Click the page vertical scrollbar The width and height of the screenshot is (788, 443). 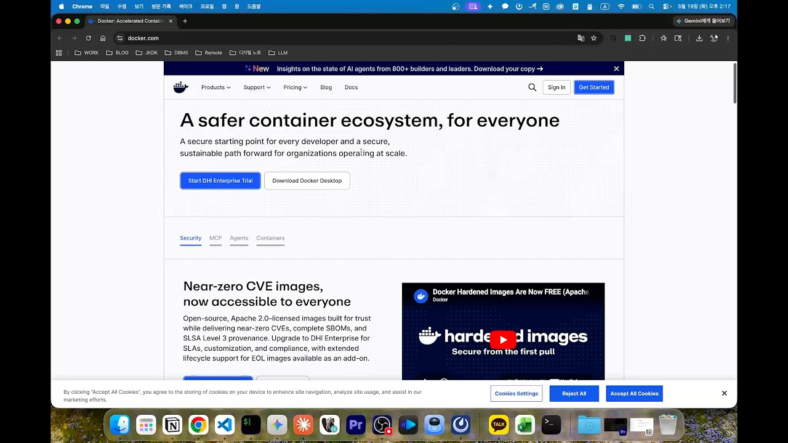pos(734,84)
